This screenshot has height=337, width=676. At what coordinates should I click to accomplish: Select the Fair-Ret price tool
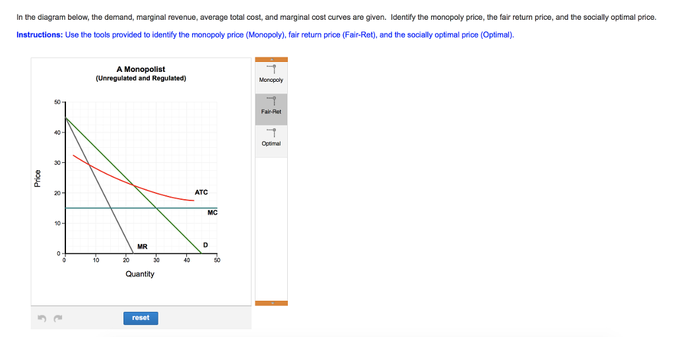click(x=271, y=106)
